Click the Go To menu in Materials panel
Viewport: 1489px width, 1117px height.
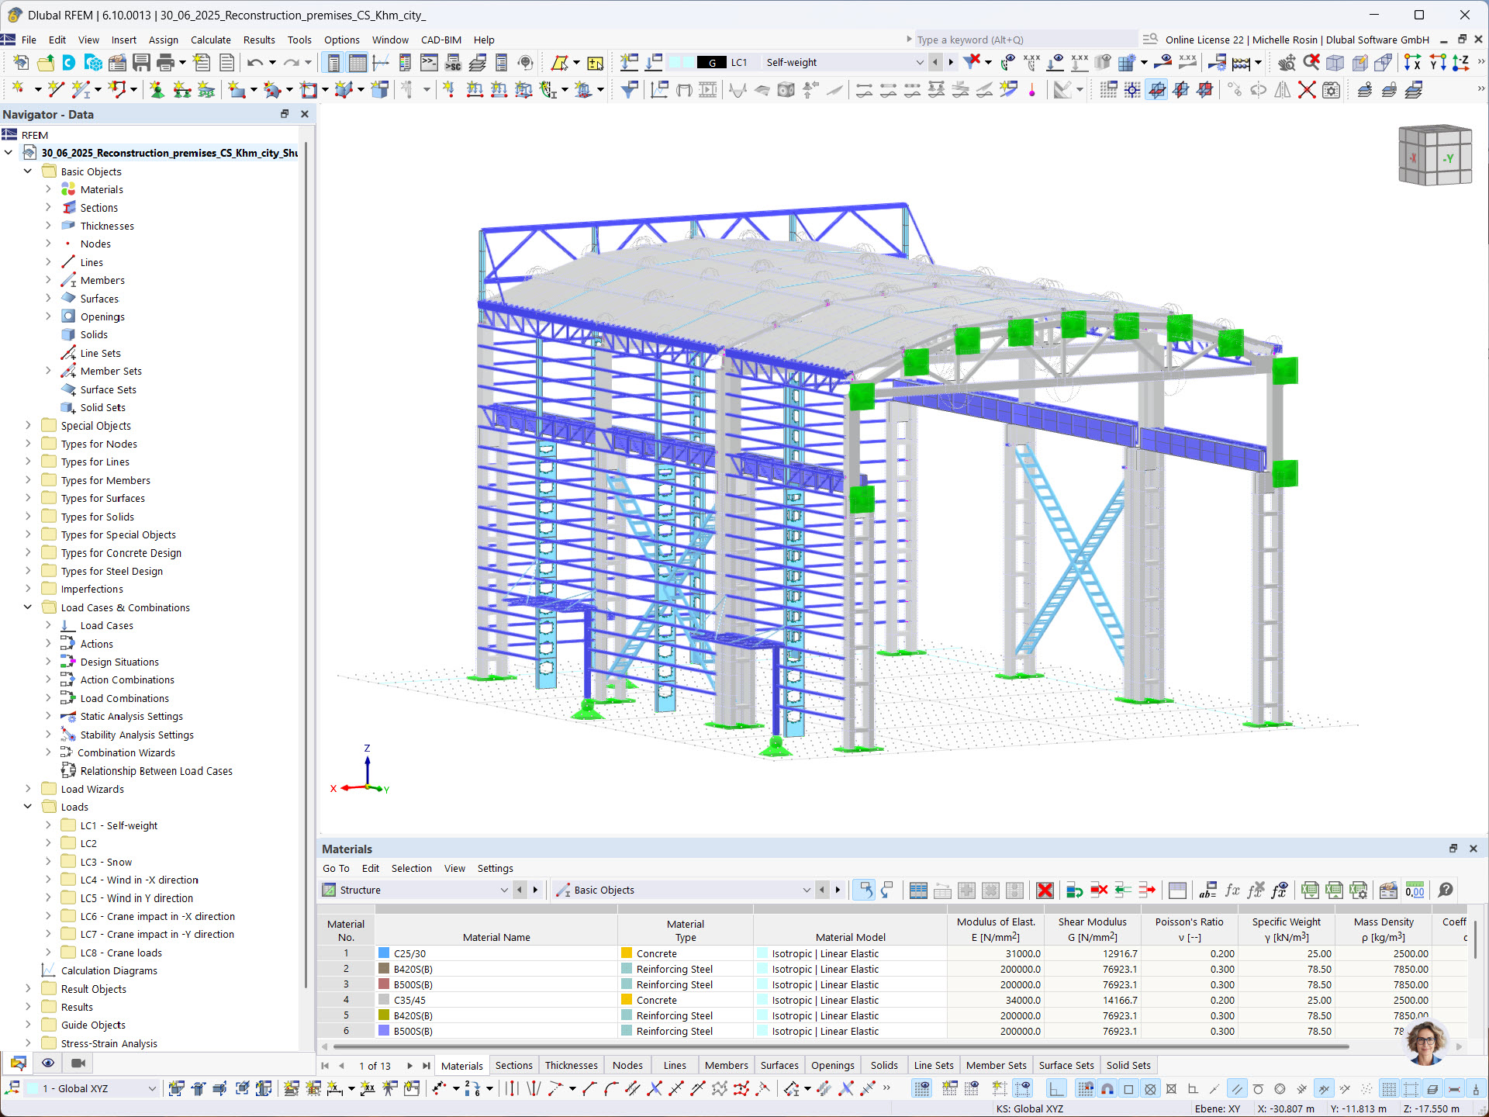(x=337, y=868)
